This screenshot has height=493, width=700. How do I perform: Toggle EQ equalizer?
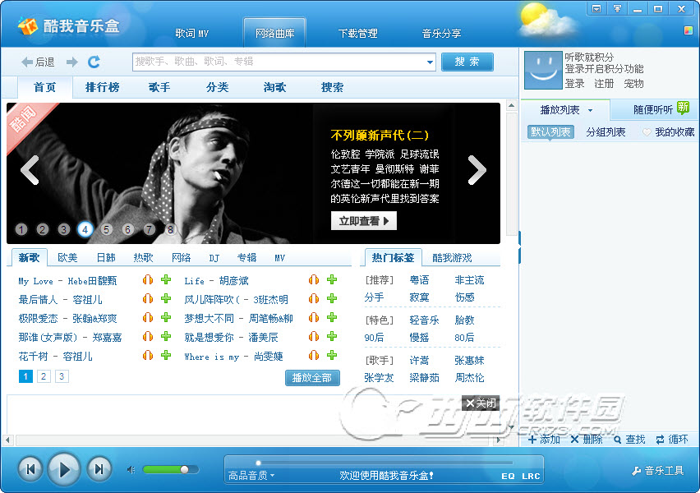(508, 477)
